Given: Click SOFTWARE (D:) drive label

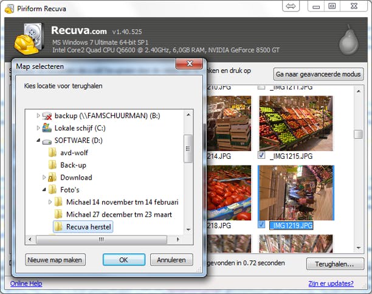Looking at the screenshot, I should [78, 141].
